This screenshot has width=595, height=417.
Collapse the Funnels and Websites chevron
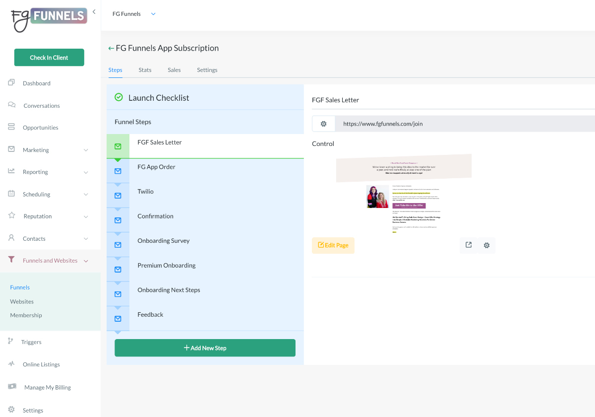[86, 261]
